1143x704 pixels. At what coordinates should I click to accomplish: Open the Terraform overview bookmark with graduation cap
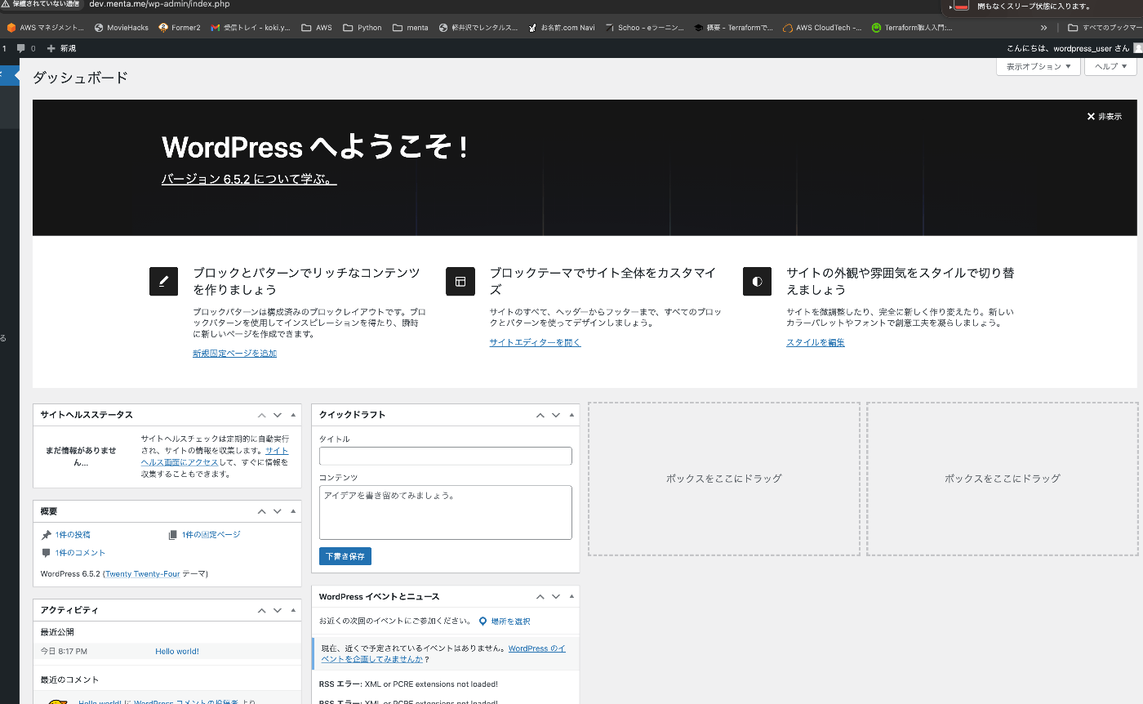pyautogui.click(x=733, y=28)
